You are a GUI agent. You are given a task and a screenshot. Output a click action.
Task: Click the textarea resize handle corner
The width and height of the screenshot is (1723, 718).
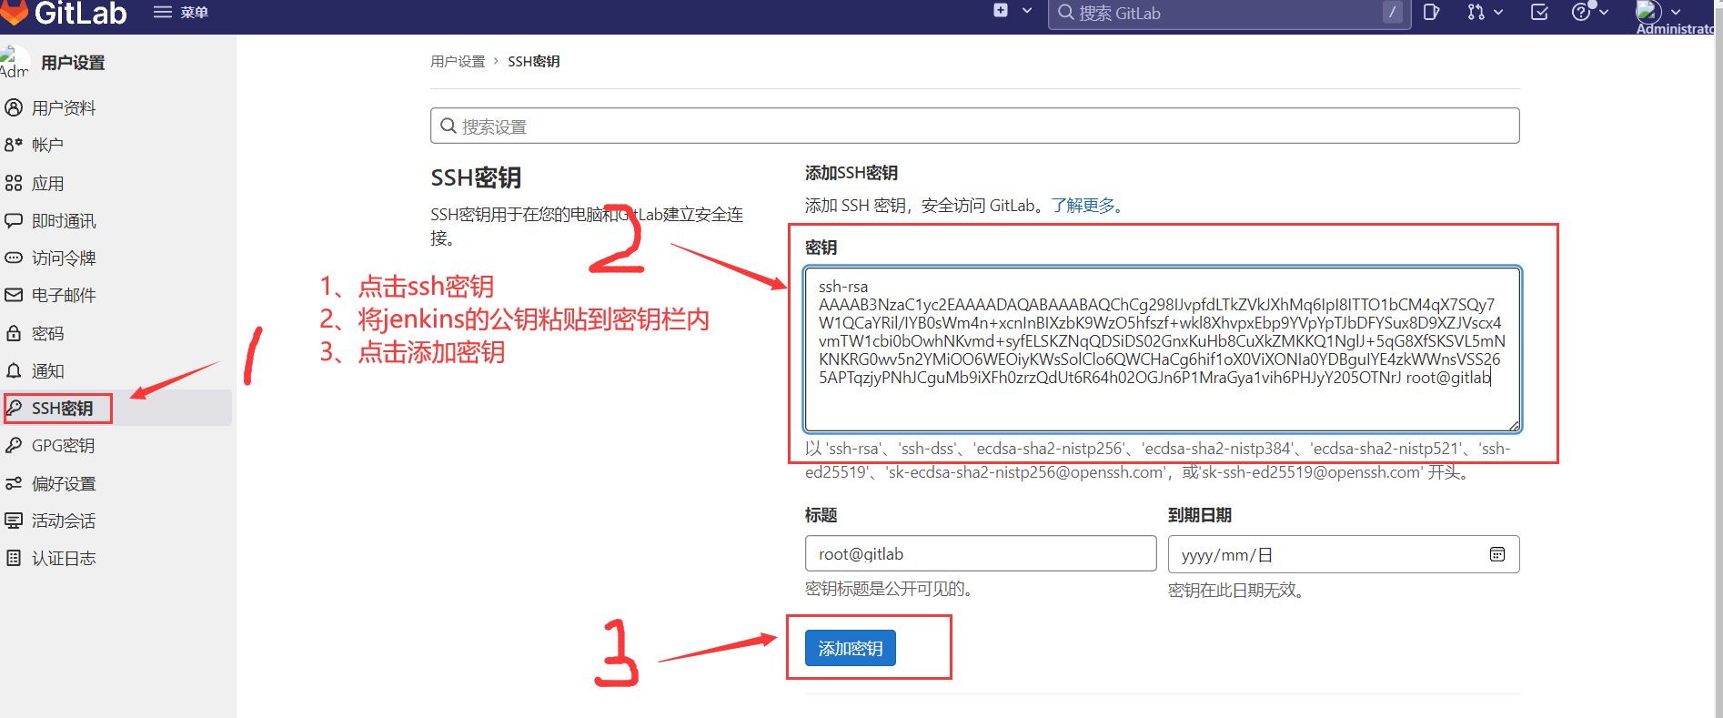click(1514, 425)
